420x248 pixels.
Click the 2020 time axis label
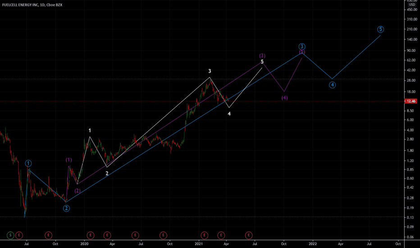pyautogui.click(x=84, y=244)
